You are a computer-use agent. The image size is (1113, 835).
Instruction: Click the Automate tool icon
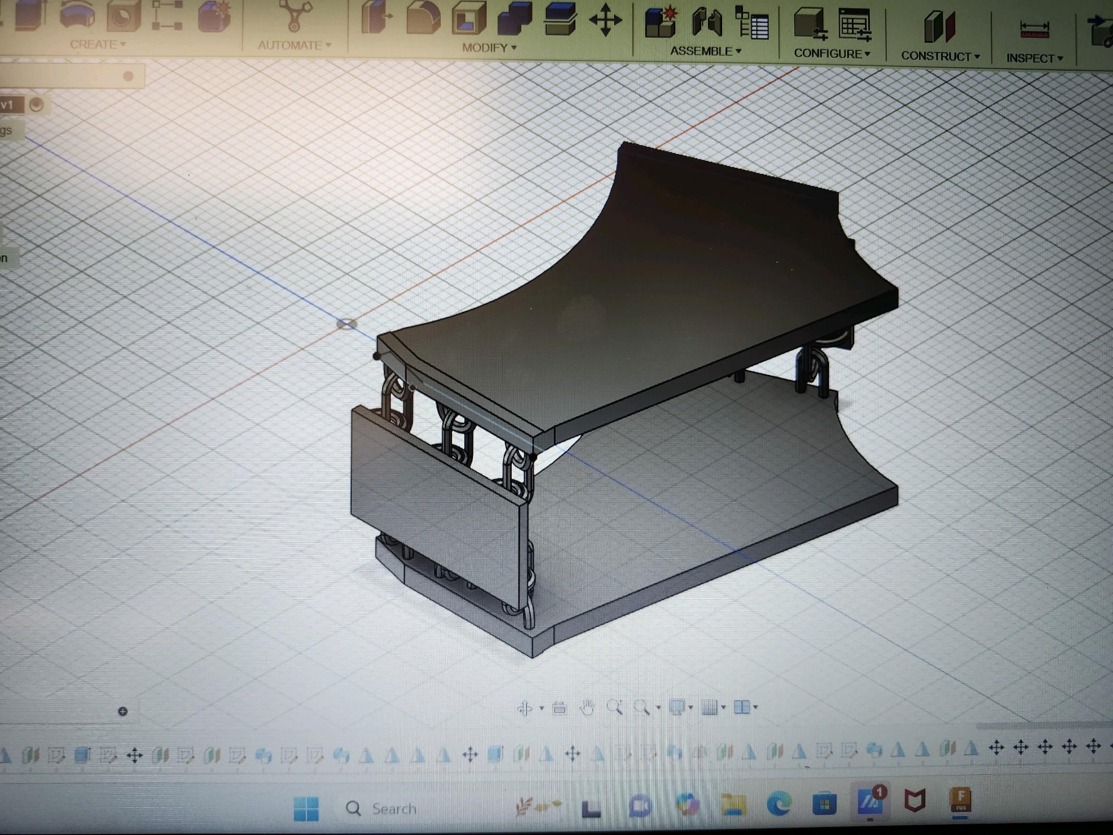[x=295, y=16]
